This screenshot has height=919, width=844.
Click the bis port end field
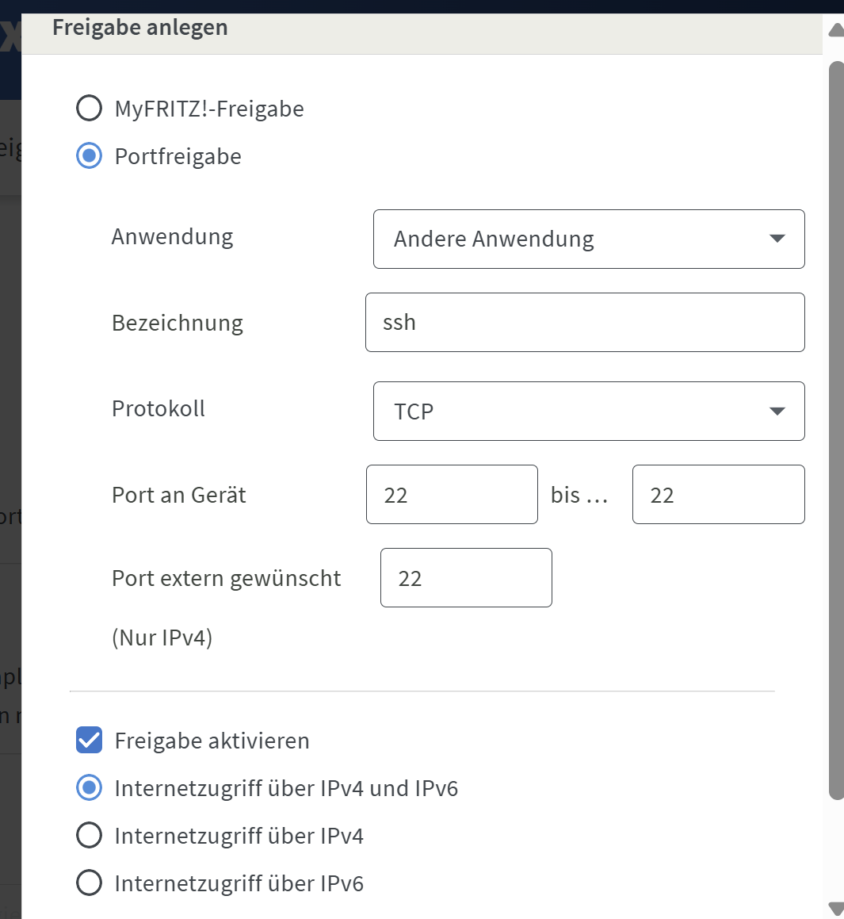(718, 495)
